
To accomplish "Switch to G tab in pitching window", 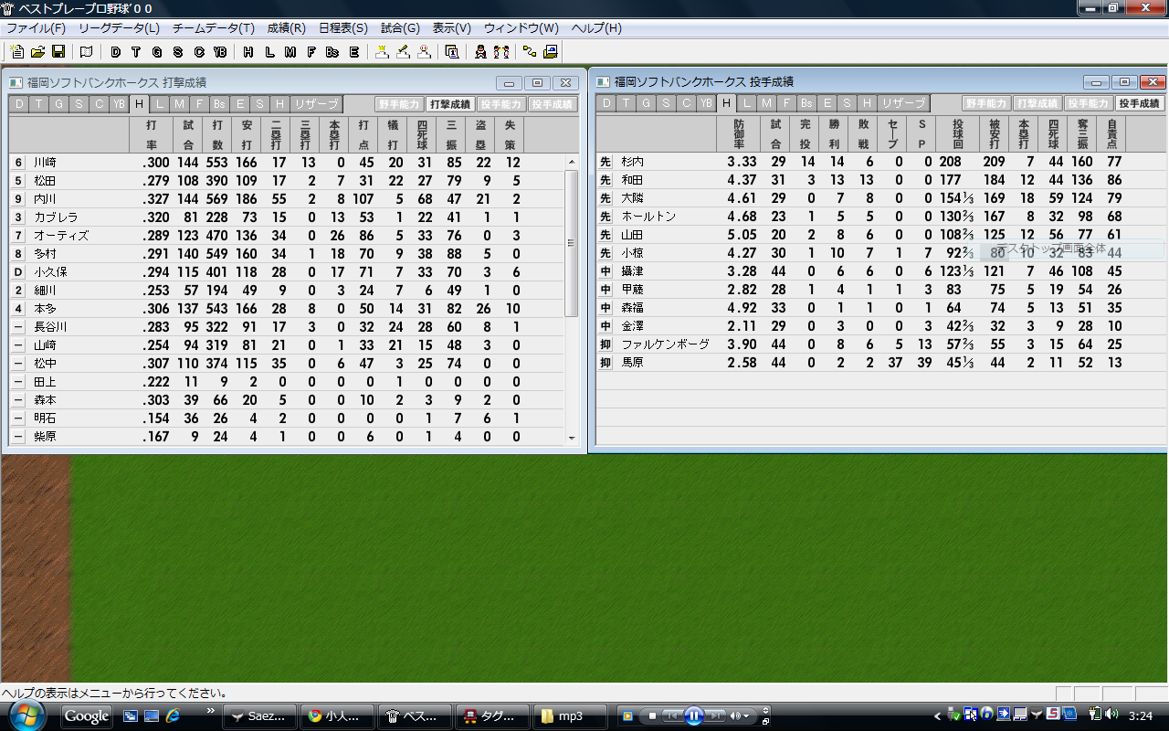I will [x=646, y=103].
